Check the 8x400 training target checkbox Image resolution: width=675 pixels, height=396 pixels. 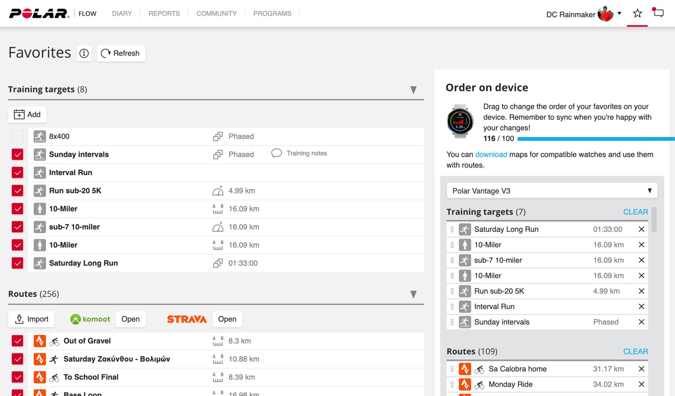click(x=17, y=137)
